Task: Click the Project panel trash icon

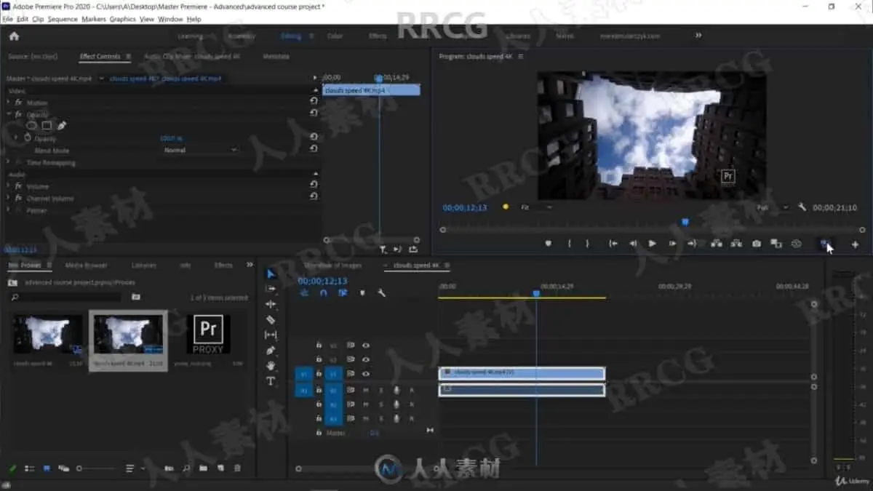Action: click(x=237, y=468)
